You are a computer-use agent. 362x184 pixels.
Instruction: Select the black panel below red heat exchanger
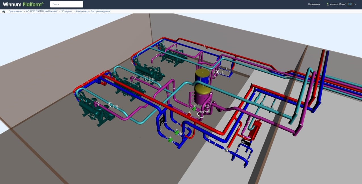click(246, 142)
